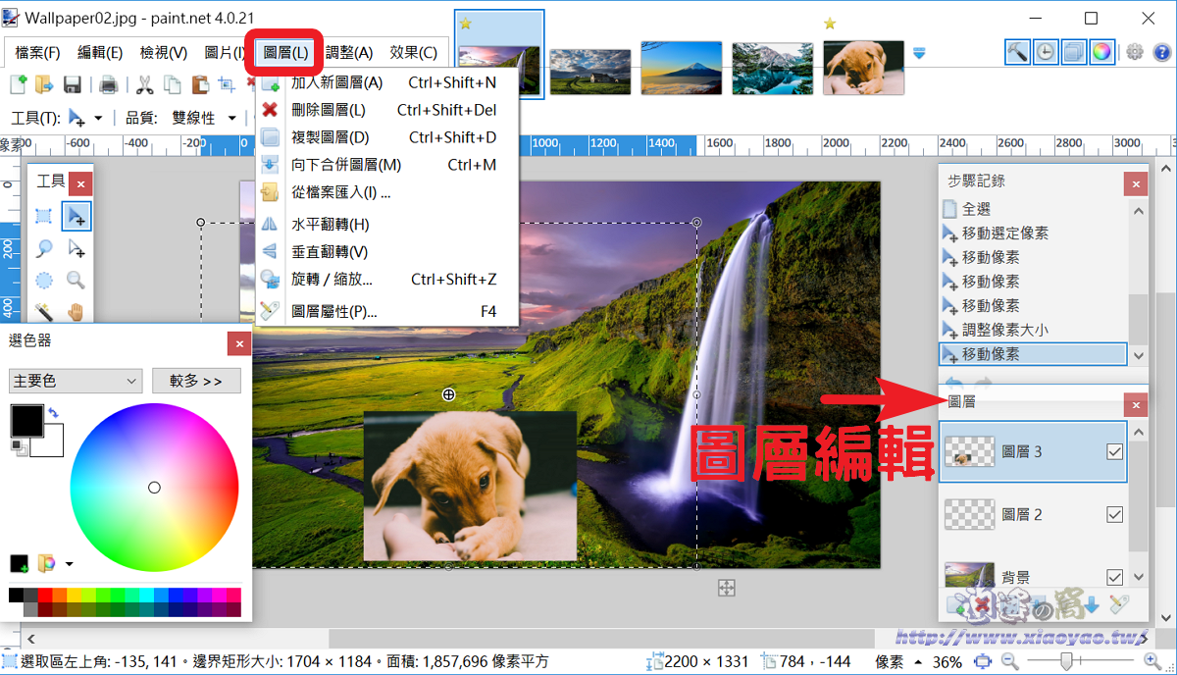Screen dimensions: 1177x675
Task: Click the New file icon in toolbar
Action: click(x=17, y=84)
